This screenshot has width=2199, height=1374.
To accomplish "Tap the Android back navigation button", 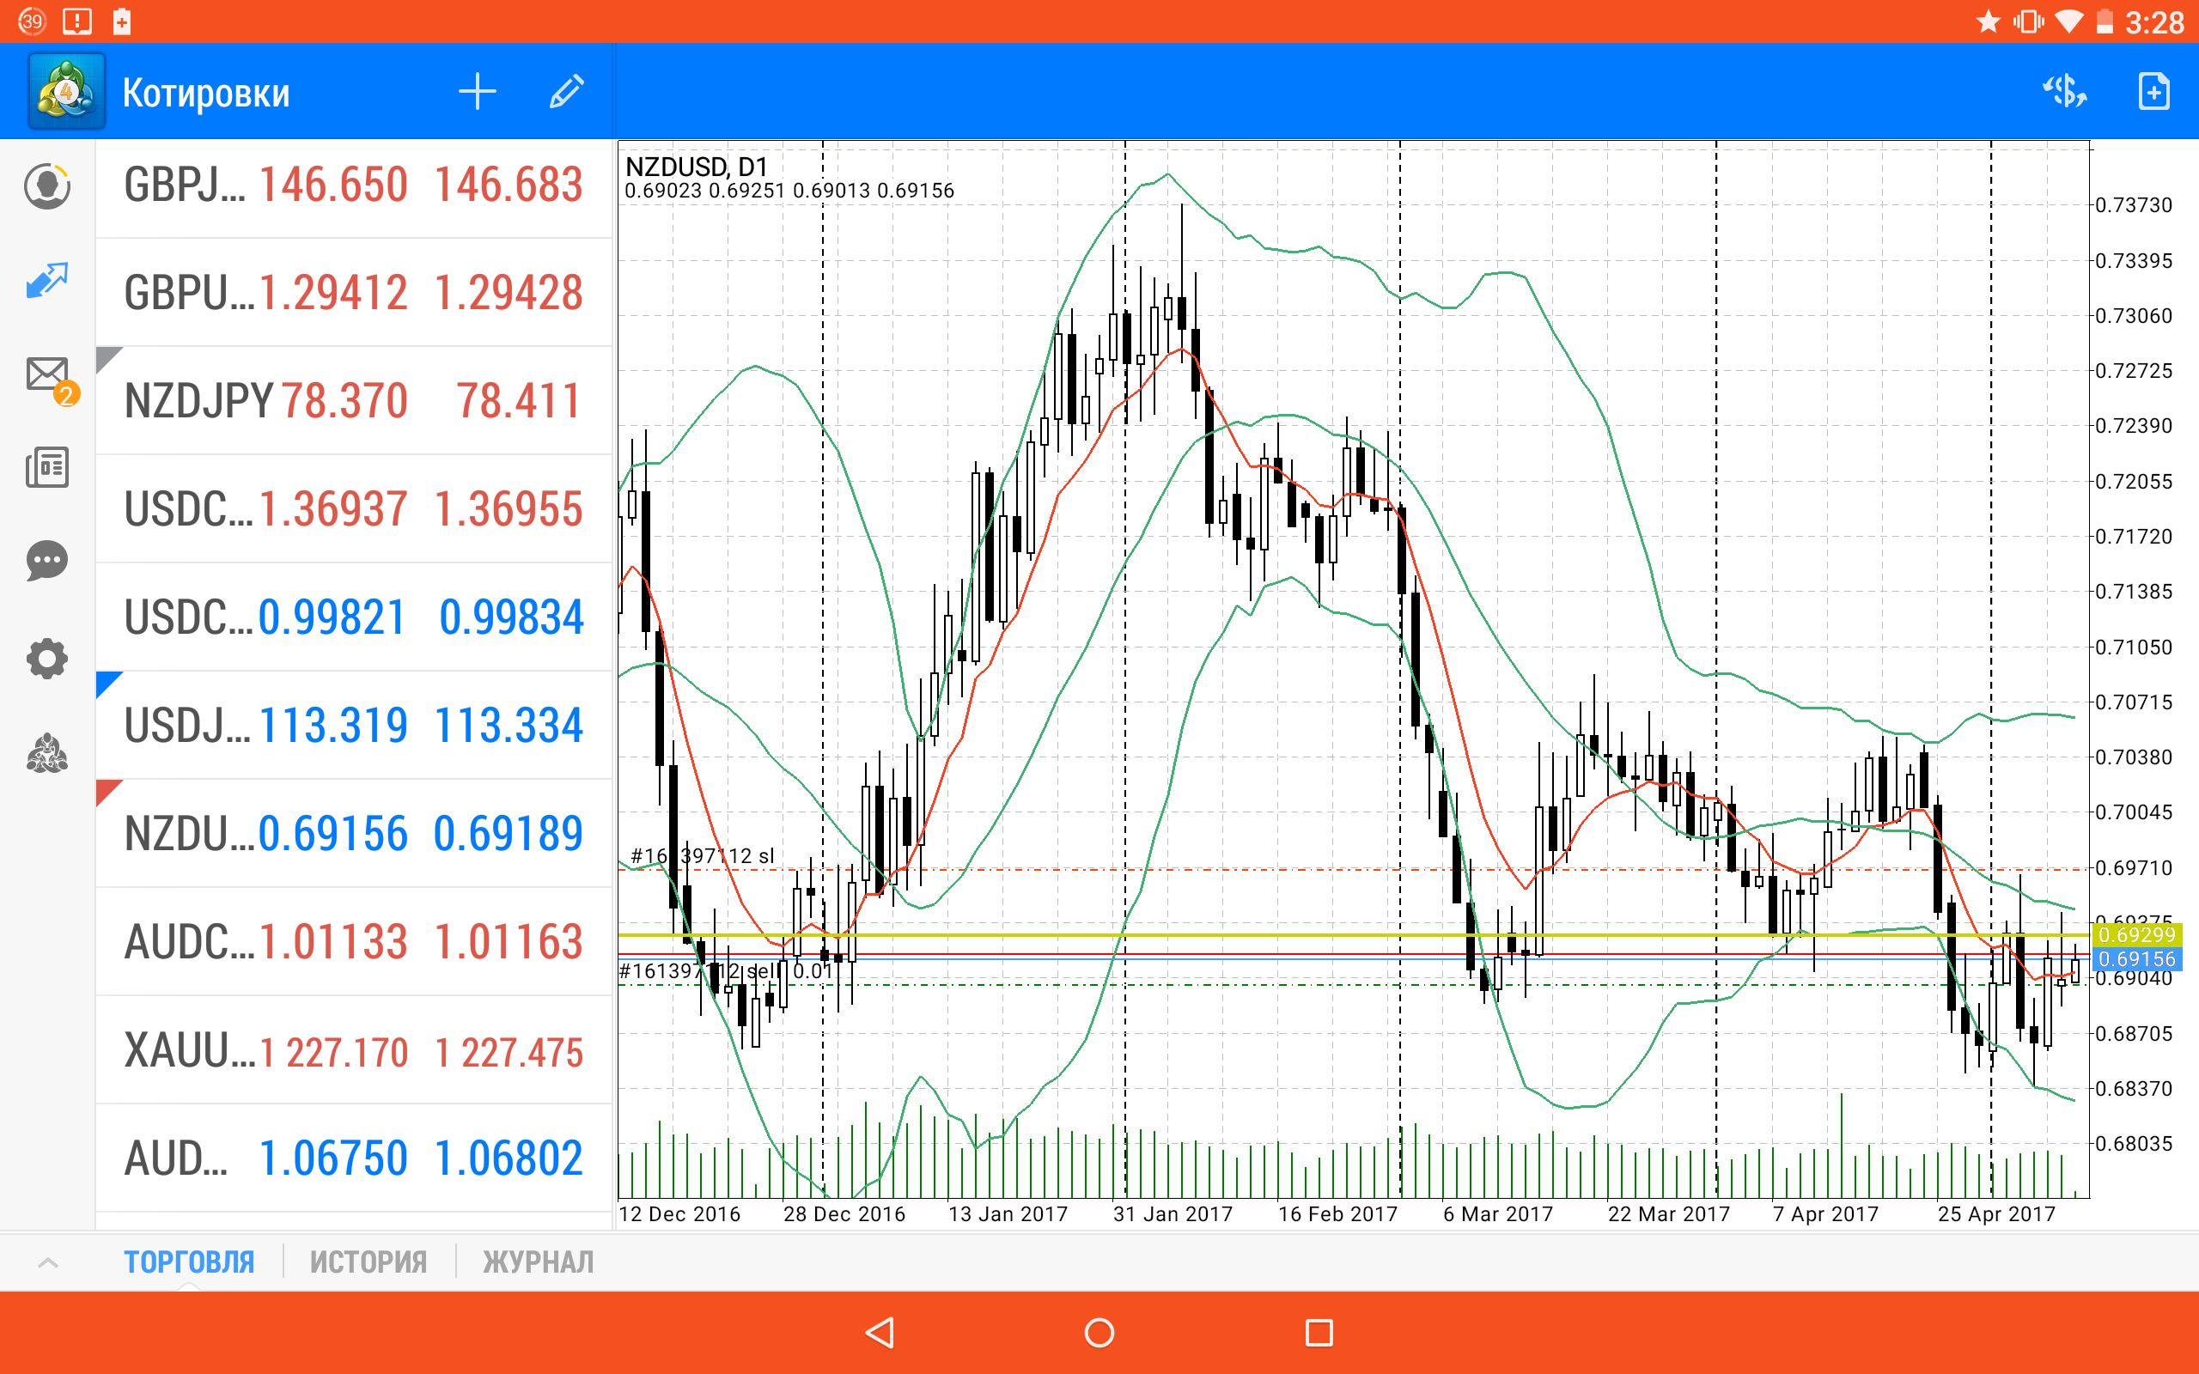I will 880,1332.
